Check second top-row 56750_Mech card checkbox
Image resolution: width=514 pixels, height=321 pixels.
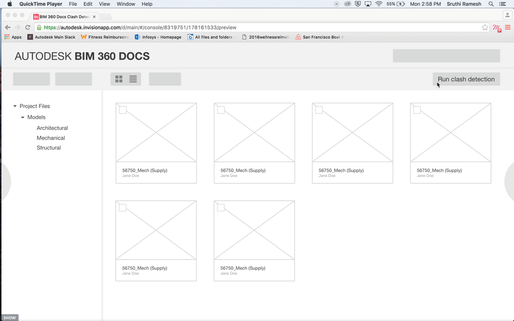point(221,110)
